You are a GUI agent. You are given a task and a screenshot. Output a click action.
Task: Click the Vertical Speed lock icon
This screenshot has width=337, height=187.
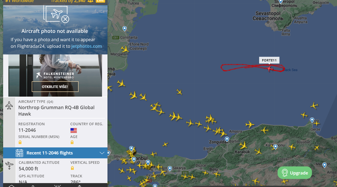[72, 168]
